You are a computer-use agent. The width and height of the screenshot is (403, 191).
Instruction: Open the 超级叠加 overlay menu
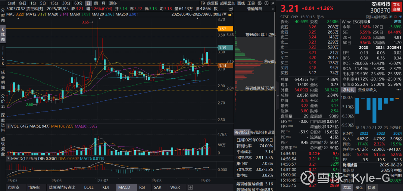(x=228, y=3)
